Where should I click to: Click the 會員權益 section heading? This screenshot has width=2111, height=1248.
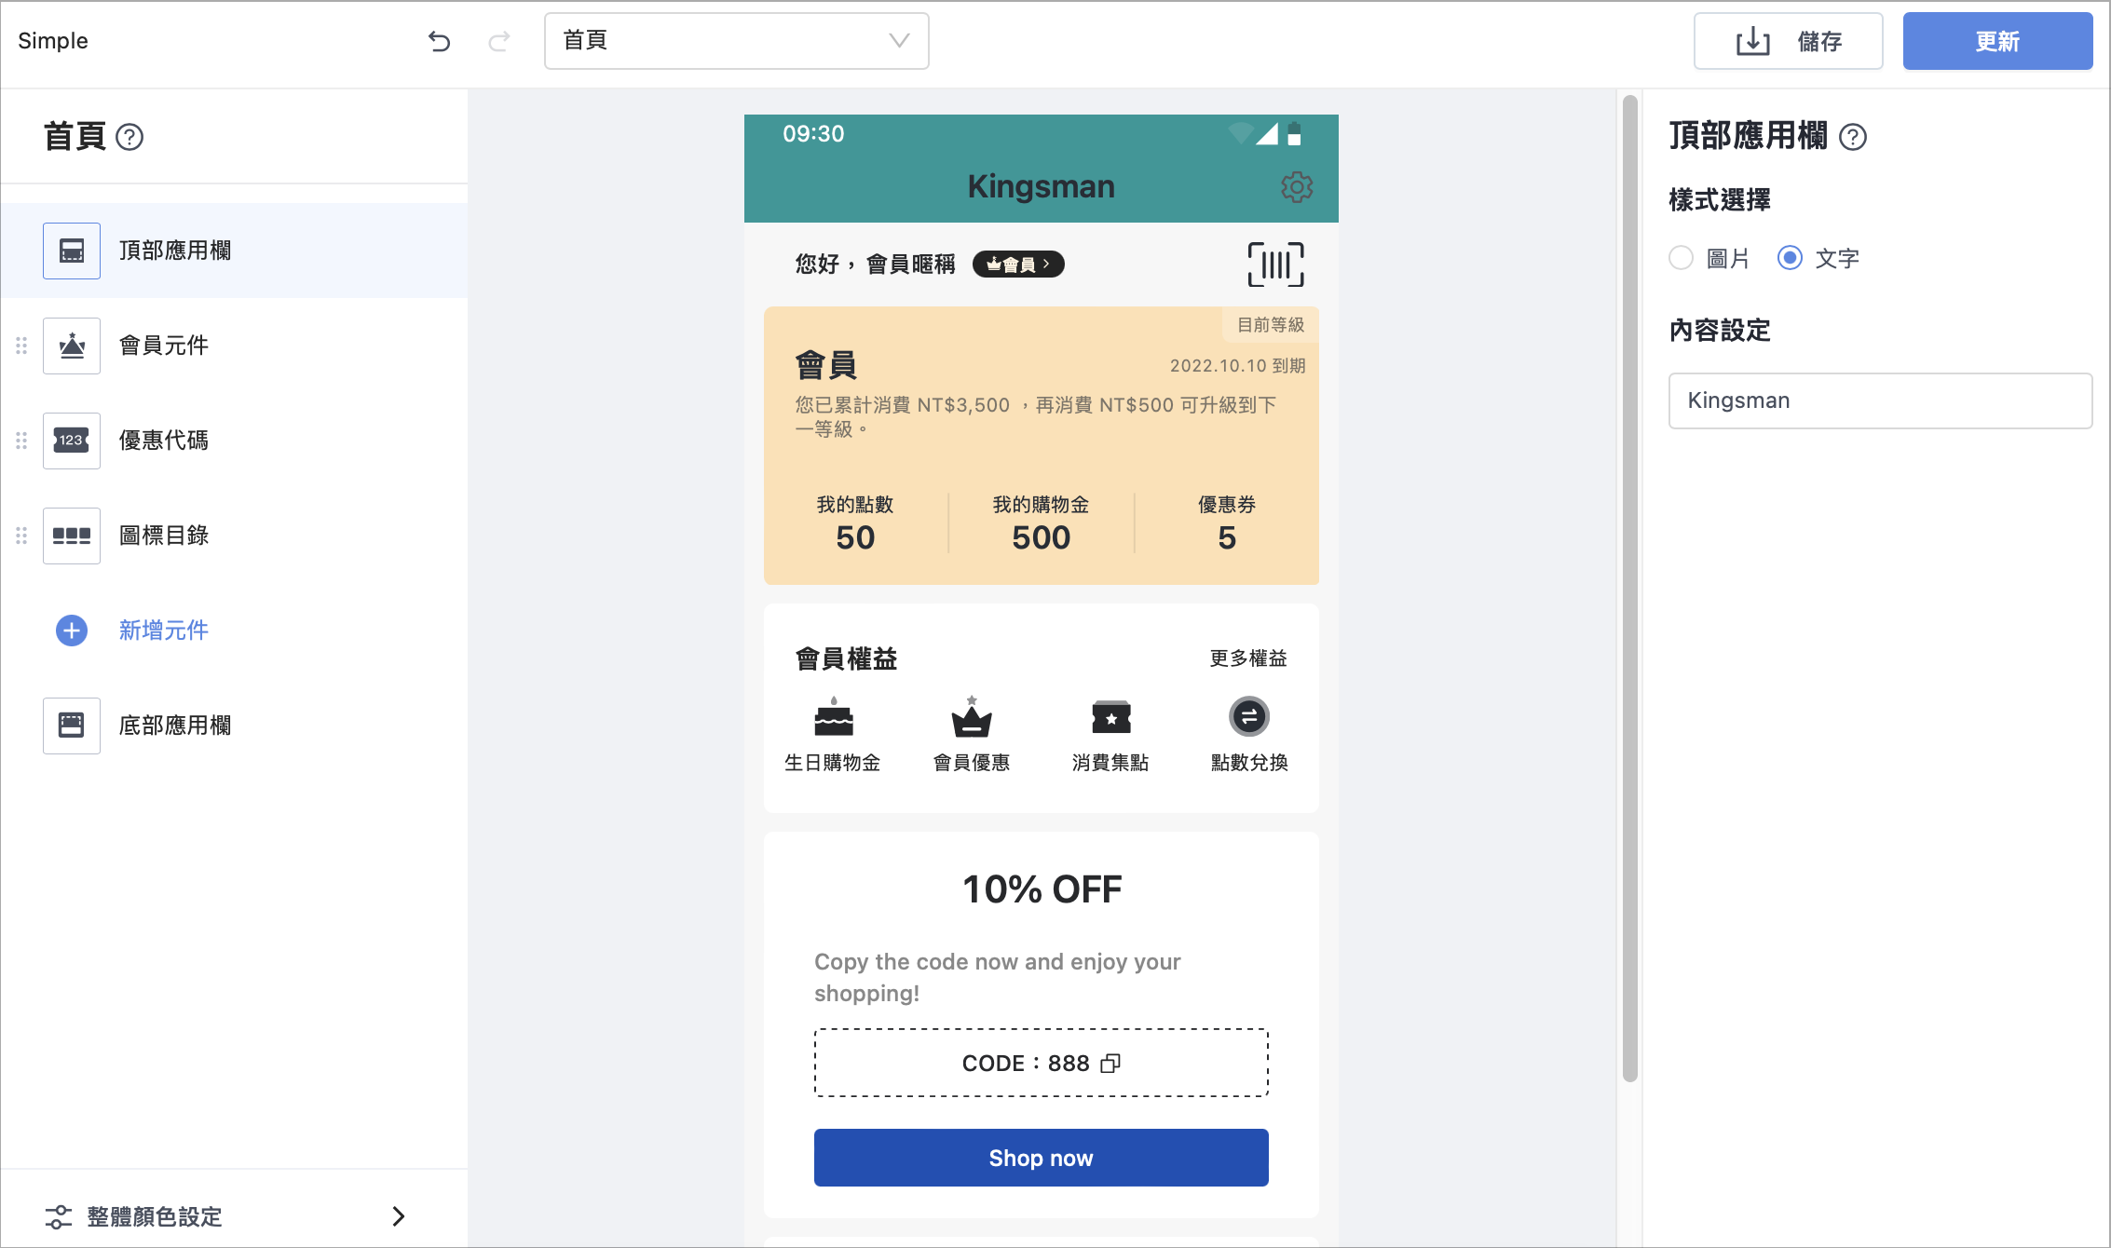coord(846,659)
